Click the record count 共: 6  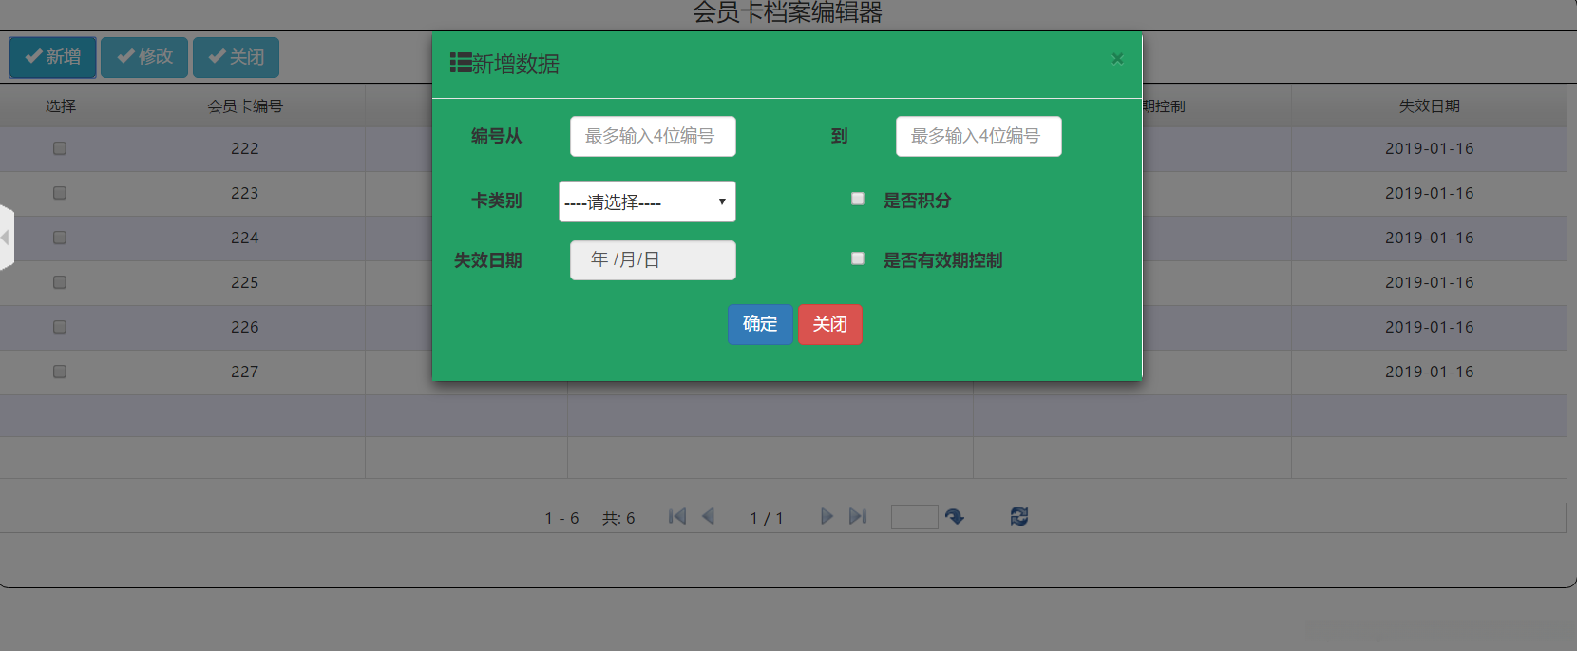(618, 518)
